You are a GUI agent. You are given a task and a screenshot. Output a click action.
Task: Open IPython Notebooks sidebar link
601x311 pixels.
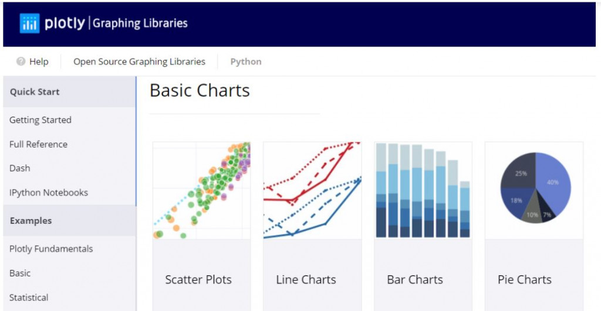49,193
